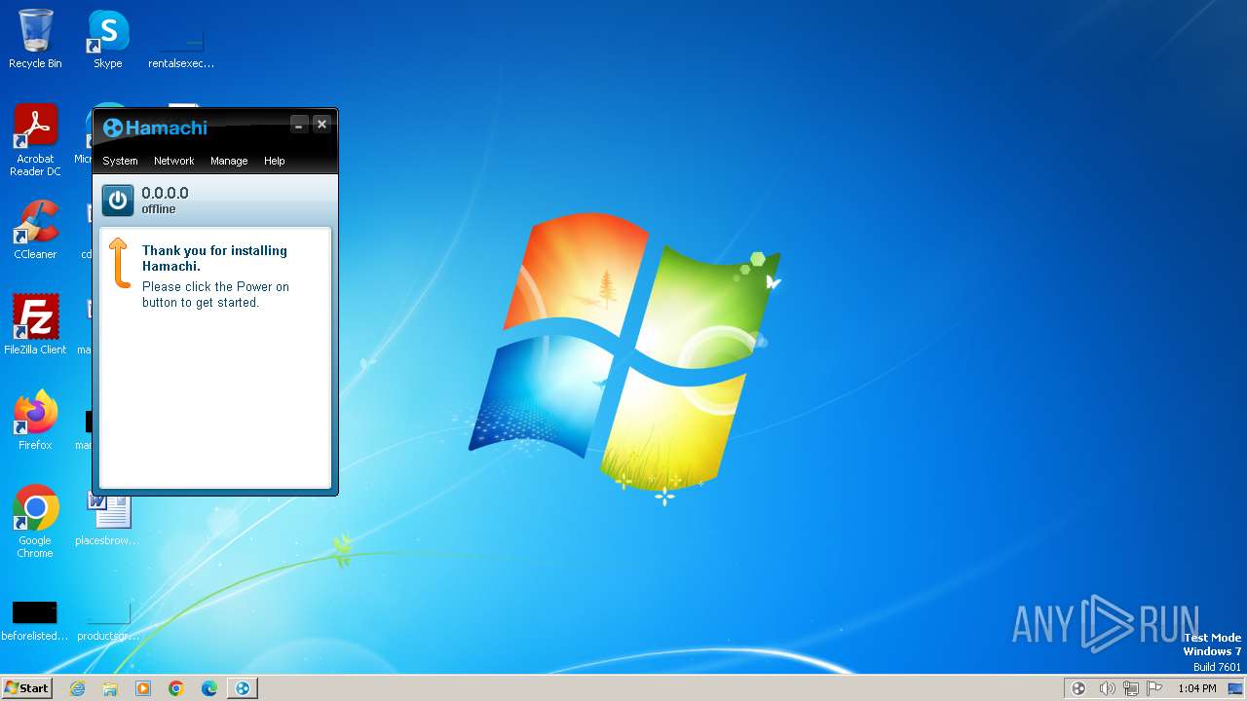Click the Show desktop button
Viewport: 1247px width, 701px height.
click(x=1235, y=688)
